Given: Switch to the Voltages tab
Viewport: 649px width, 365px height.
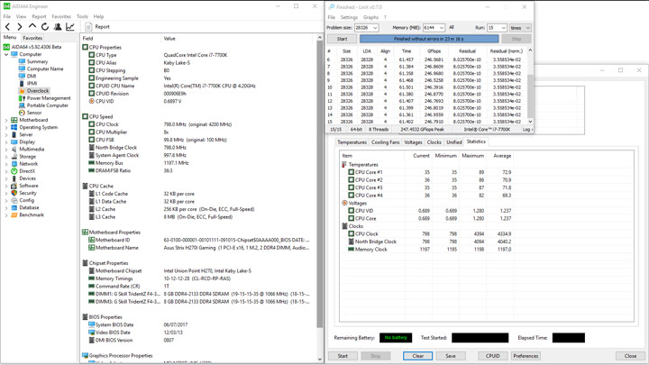Looking at the screenshot, I should tap(413, 142).
